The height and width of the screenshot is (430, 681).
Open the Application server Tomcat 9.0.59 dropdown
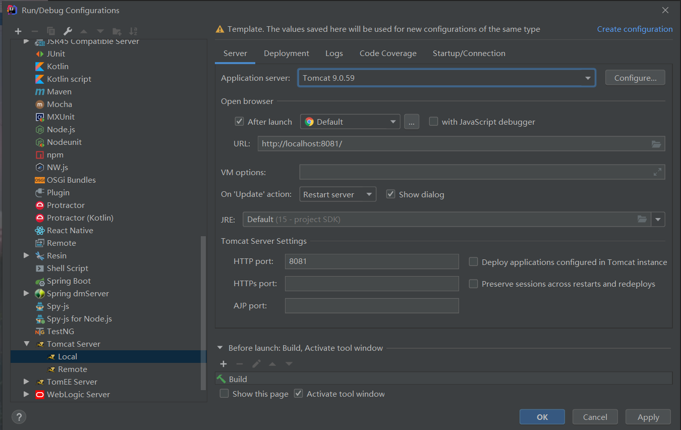[446, 78]
